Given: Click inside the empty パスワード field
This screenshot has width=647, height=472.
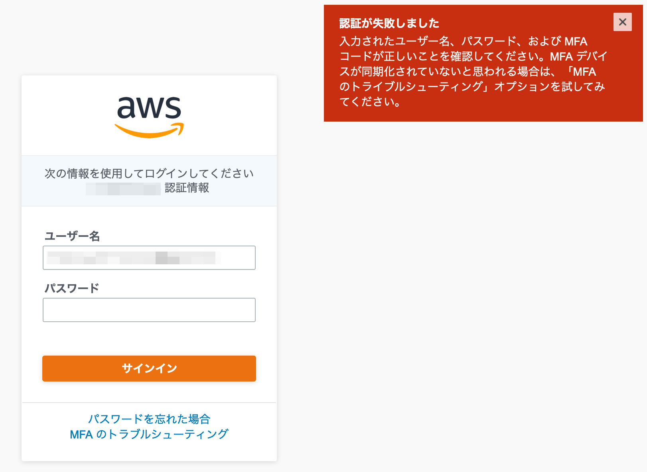Looking at the screenshot, I should click(149, 310).
